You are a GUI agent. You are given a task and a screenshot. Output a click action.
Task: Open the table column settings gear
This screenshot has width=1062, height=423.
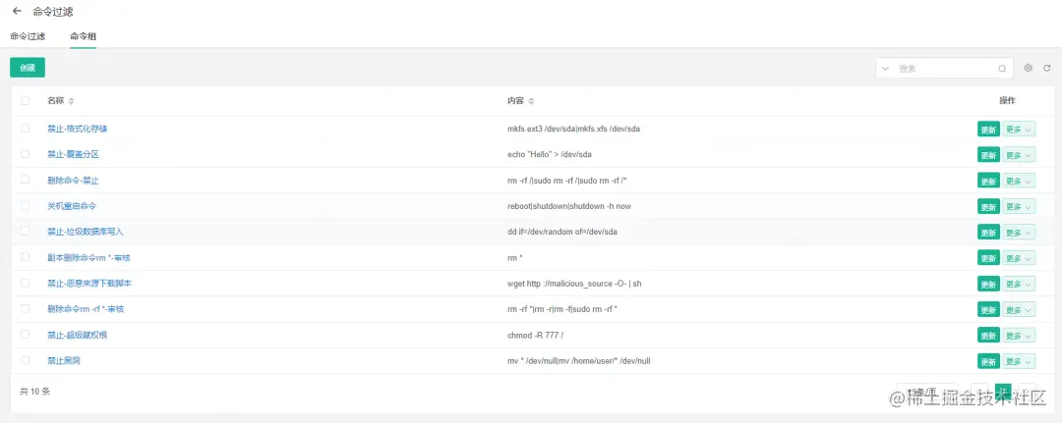pyautogui.click(x=1029, y=68)
